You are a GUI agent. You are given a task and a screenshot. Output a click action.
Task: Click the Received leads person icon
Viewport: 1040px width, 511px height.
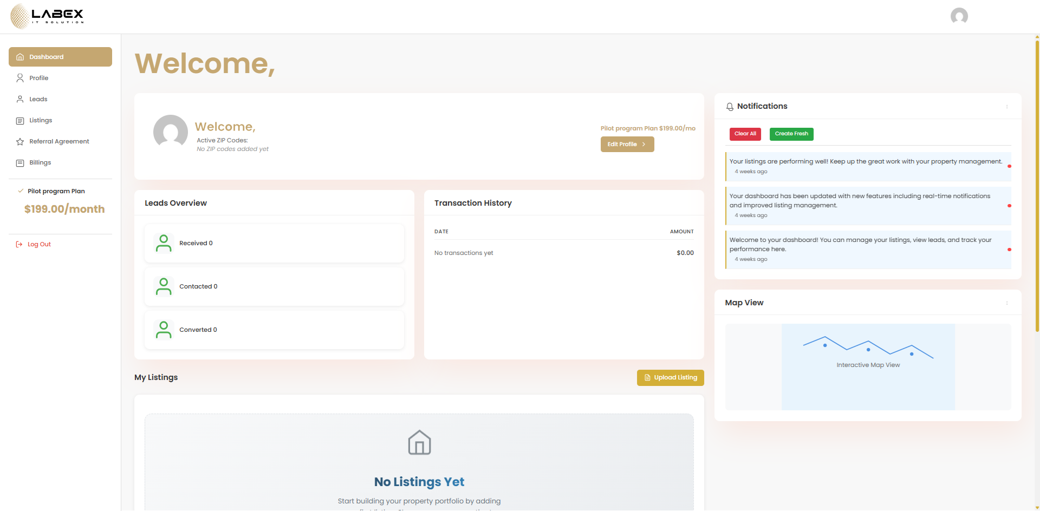pos(164,243)
